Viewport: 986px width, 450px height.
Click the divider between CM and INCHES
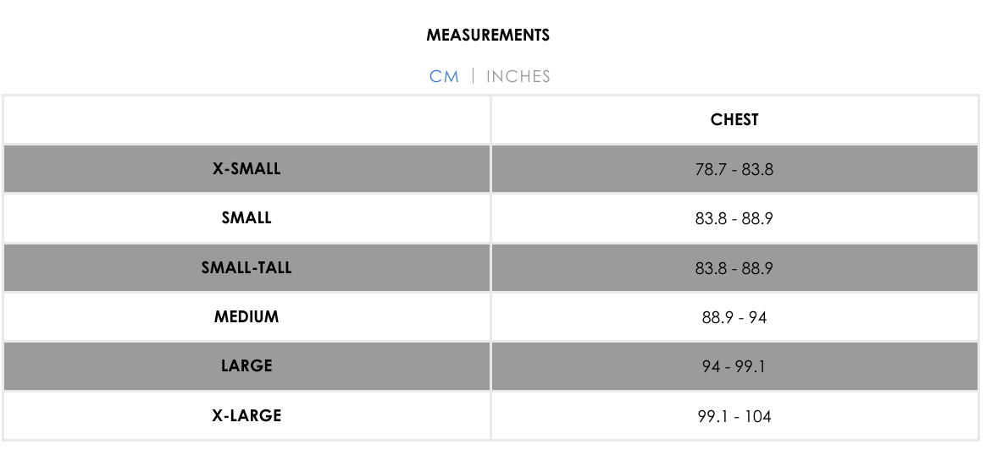(473, 77)
